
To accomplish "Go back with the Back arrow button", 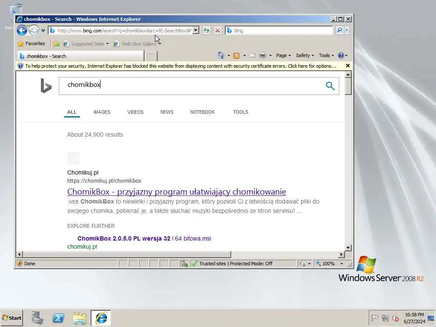I will [22, 30].
